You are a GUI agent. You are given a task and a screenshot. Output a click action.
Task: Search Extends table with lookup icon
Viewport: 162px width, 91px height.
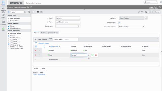pyautogui.click(x=79, y=26)
